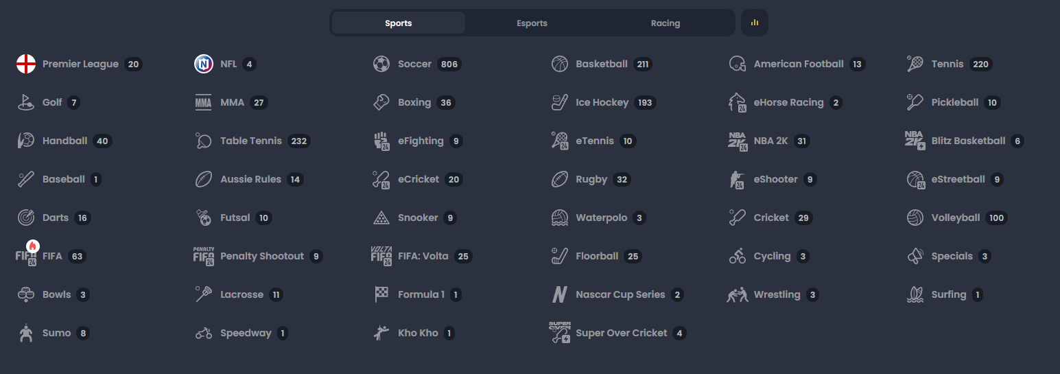Select the Darts target icon

(x=26, y=218)
